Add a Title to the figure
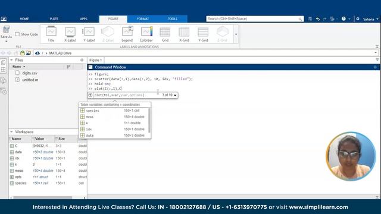381x214 pixels. tap(51, 34)
